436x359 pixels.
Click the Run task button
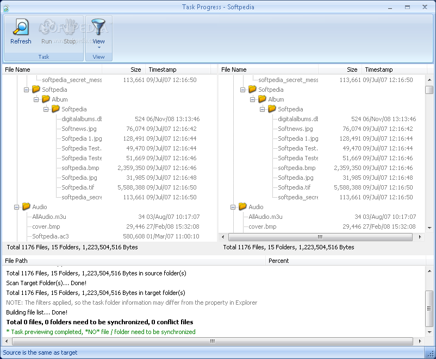(x=46, y=30)
